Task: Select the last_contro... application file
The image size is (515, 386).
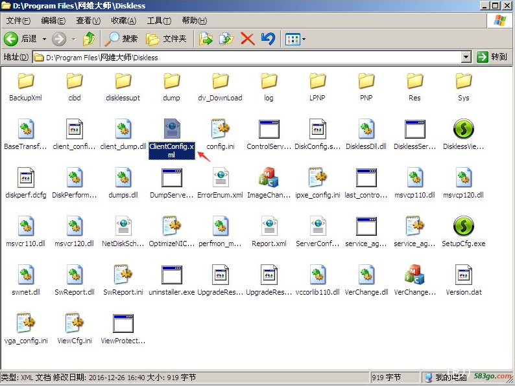Action: pos(366,183)
